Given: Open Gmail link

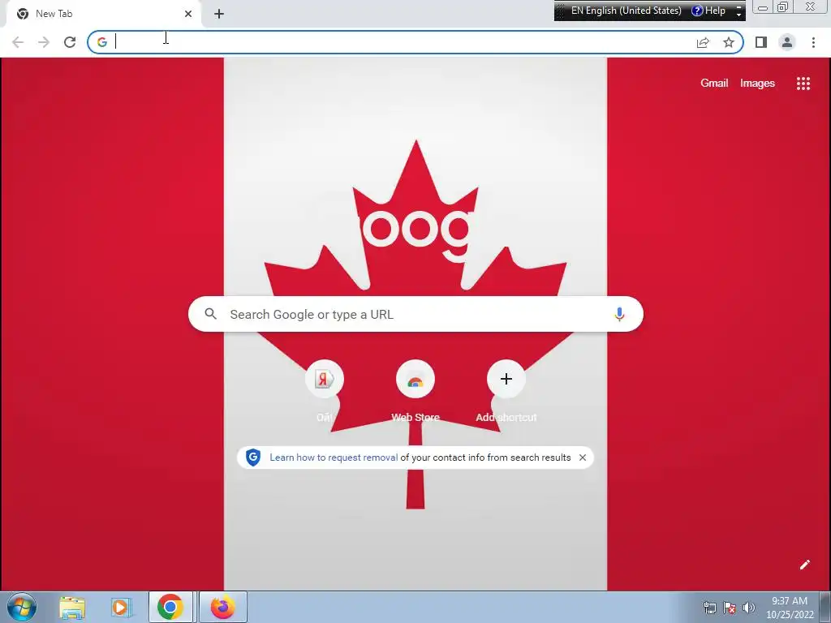Looking at the screenshot, I should click(714, 84).
